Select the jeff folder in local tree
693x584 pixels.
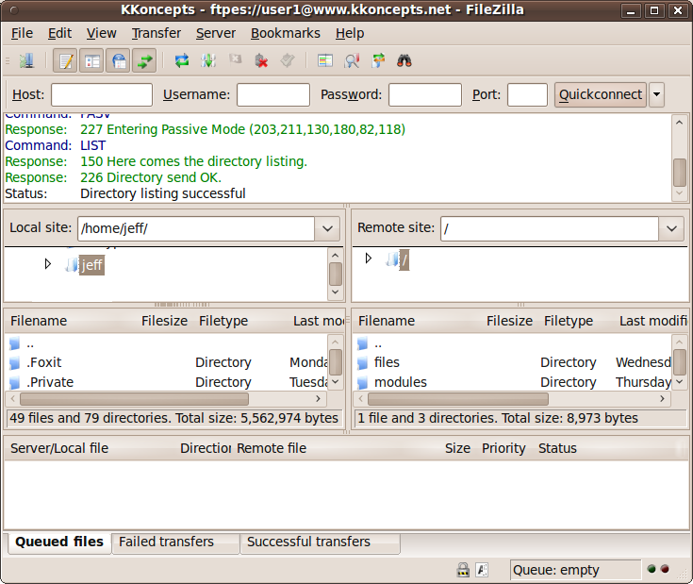tap(91, 265)
